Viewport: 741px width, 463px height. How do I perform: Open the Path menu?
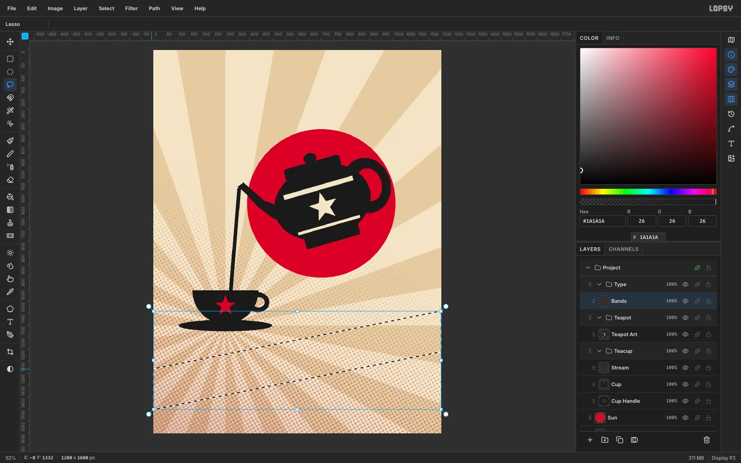tap(154, 8)
